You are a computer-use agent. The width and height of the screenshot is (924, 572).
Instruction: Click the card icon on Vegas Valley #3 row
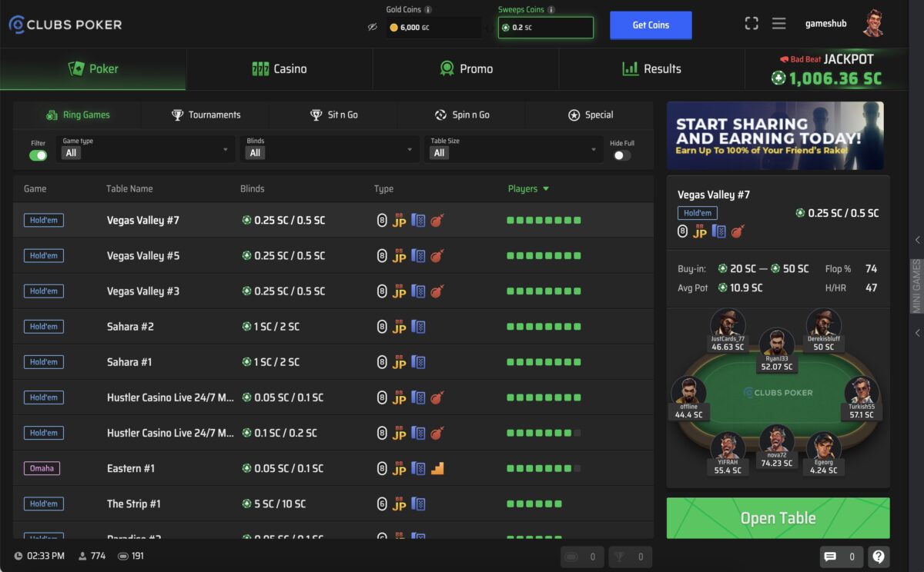coord(418,291)
